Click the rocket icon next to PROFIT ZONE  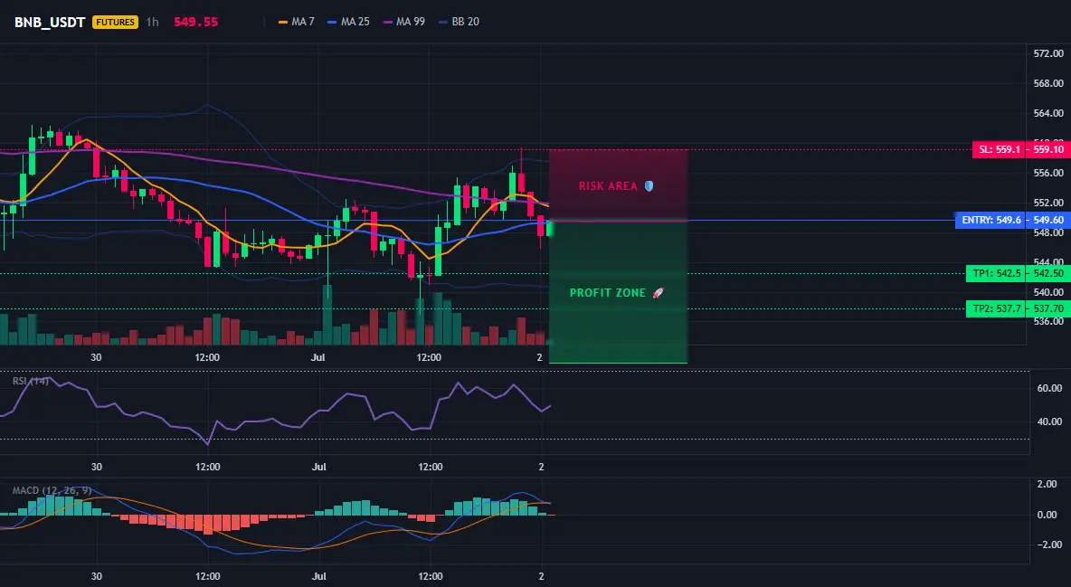click(x=658, y=292)
